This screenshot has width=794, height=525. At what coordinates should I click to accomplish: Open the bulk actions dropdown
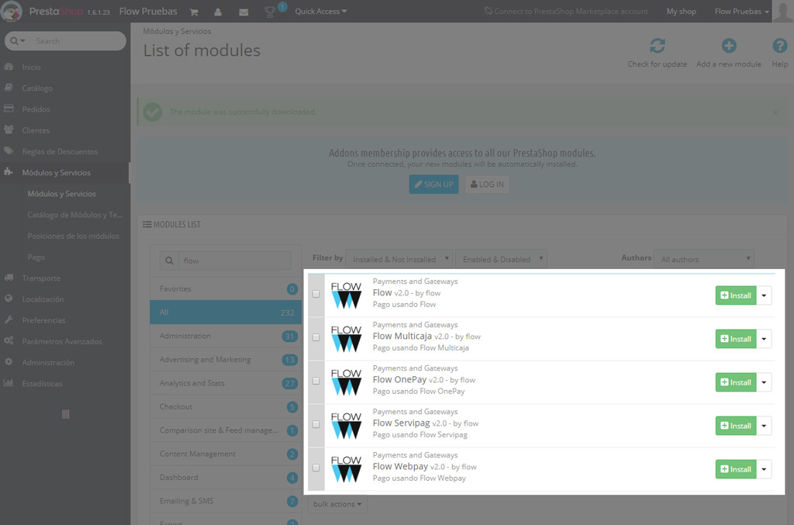click(337, 504)
